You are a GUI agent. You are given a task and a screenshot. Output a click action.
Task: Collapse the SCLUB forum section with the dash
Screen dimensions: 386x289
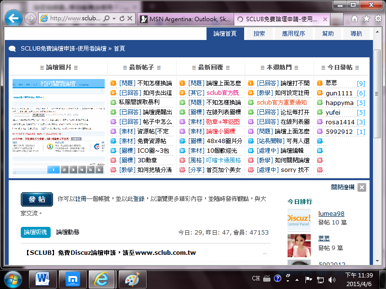[265, 253]
